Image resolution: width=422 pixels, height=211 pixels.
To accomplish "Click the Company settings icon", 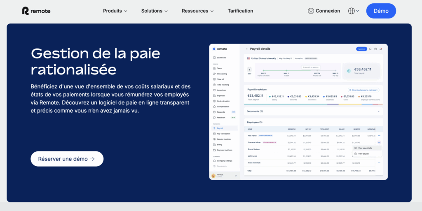I will pyautogui.click(x=214, y=161).
